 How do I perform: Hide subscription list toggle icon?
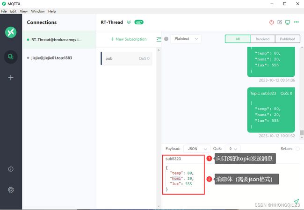(159, 39)
